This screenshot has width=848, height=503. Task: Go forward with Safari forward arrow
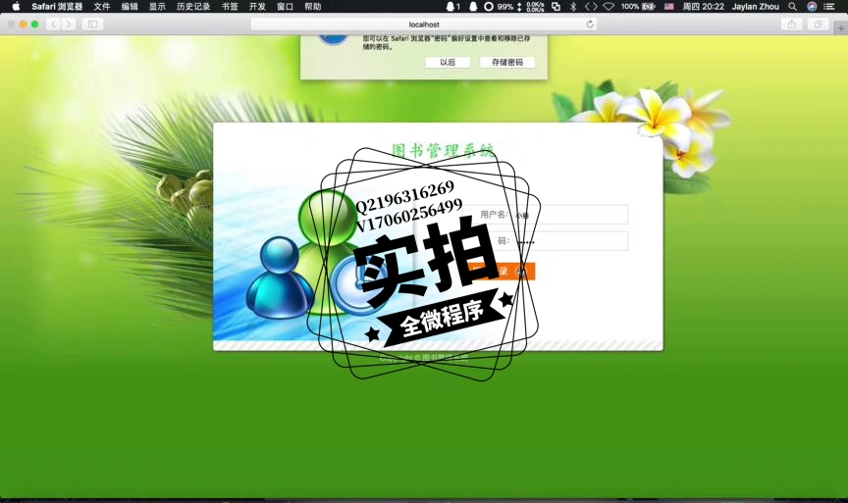[68, 25]
